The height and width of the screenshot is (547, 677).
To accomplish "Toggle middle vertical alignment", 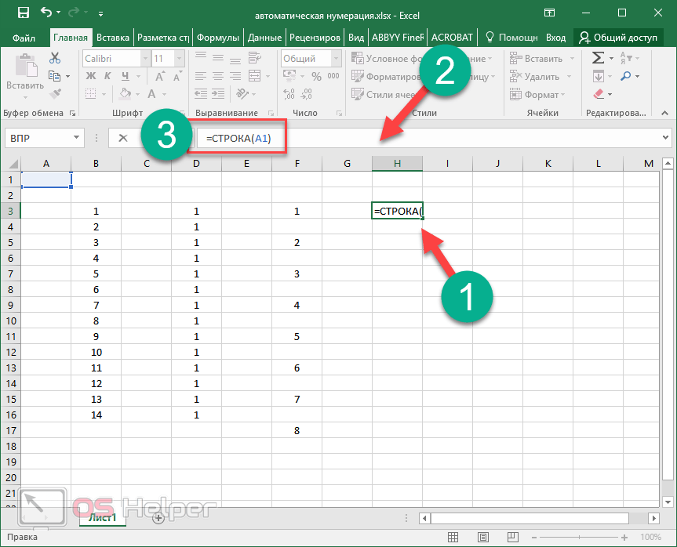I will point(217,57).
